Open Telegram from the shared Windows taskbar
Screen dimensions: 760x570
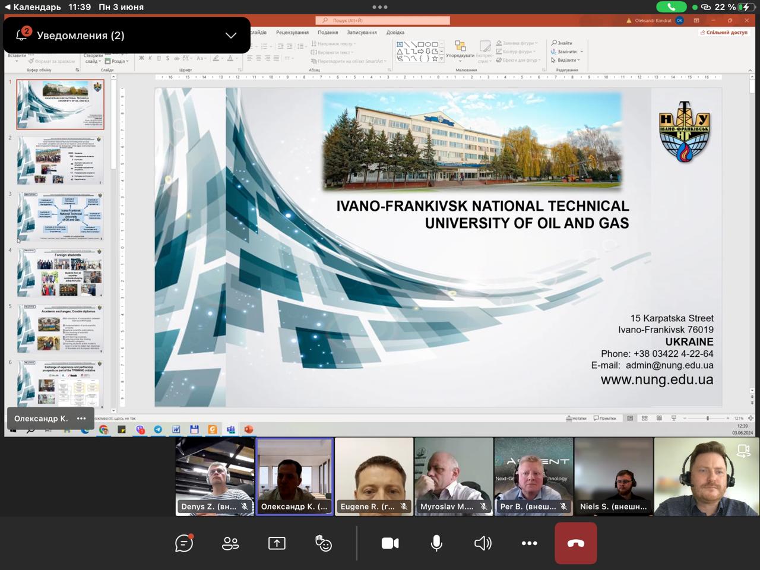(158, 429)
